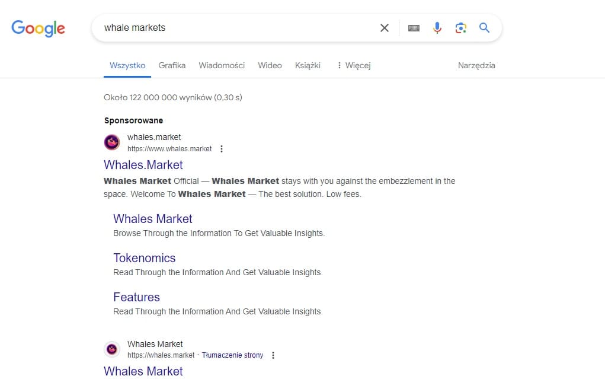
Task: Click the Tłumaczenie strony link
Action: click(x=232, y=355)
